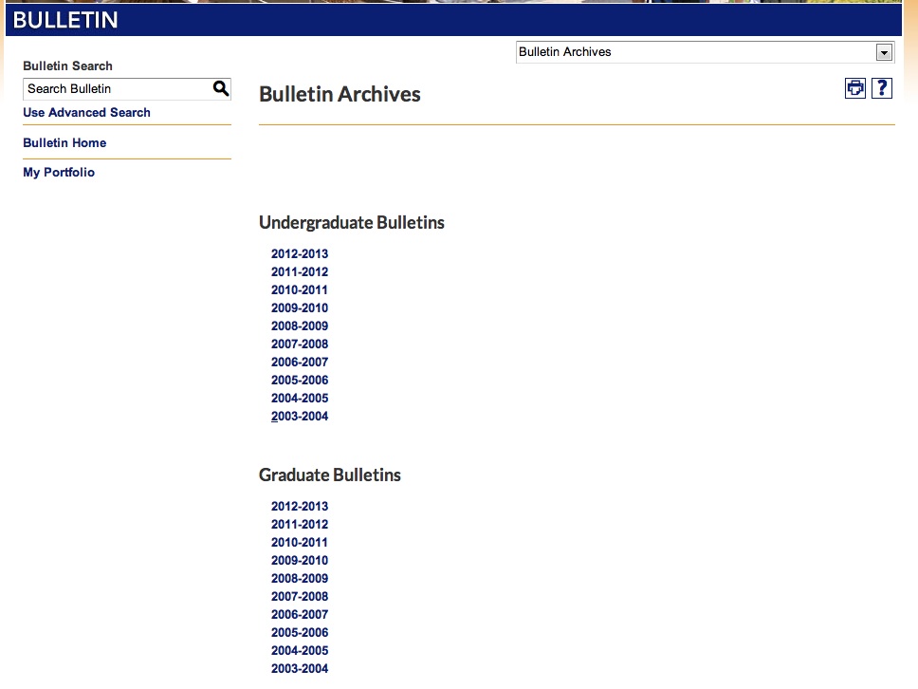View the 2008-2009 Graduate Bulletin

[x=300, y=578]
